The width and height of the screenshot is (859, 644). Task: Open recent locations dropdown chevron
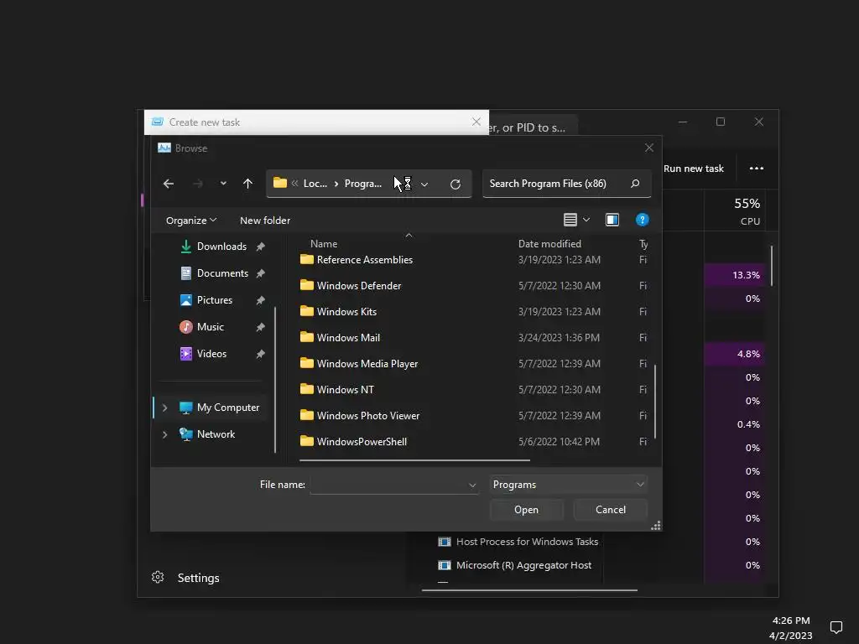223,184
